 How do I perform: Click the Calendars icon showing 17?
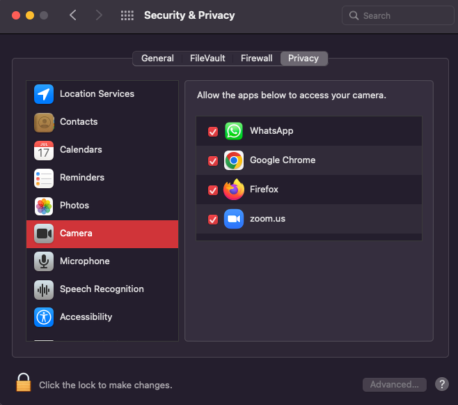point(44,151)
